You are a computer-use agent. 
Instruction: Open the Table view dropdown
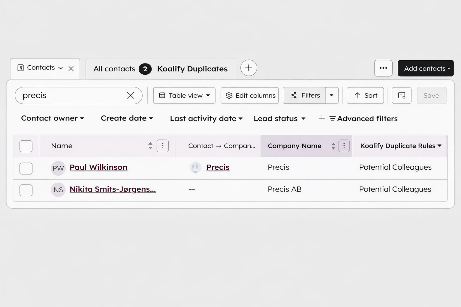click(x=184, y=95)
